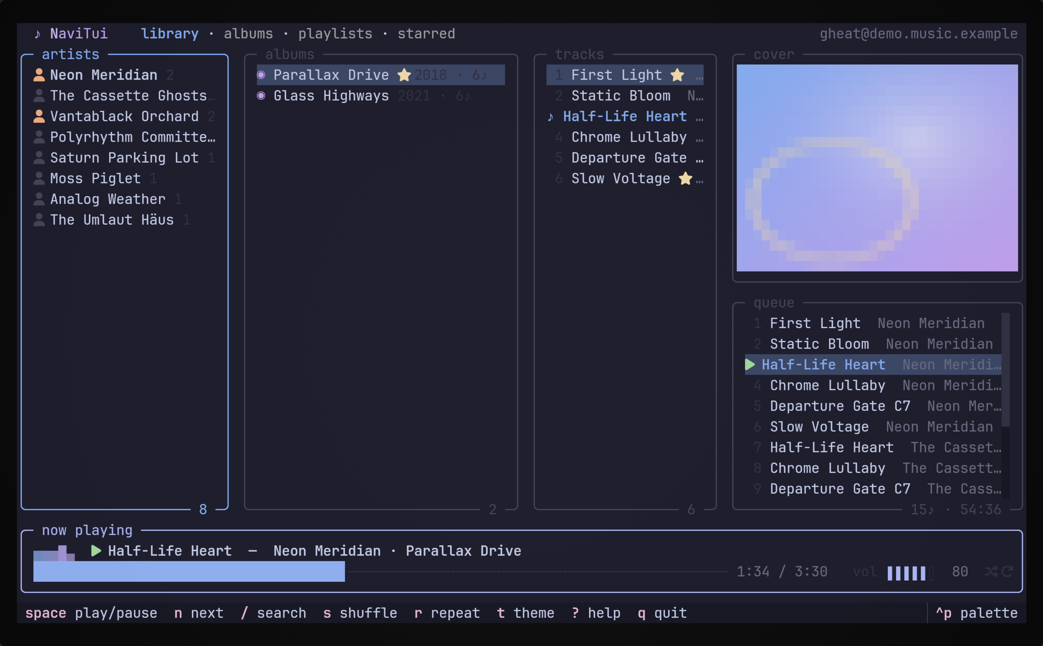
Task: Toggle the star on First Light track
Action: click(677, 75)
